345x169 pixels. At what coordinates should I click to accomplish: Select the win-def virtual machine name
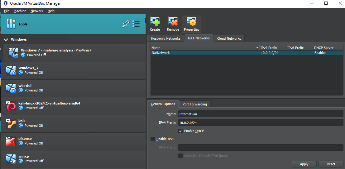coord(25,86)
